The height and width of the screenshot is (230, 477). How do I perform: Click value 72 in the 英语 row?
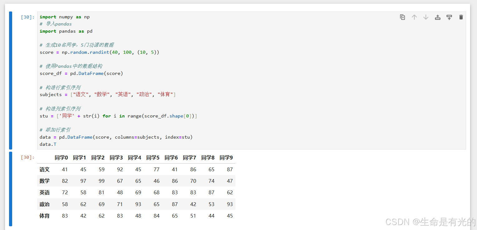[65, 192]
